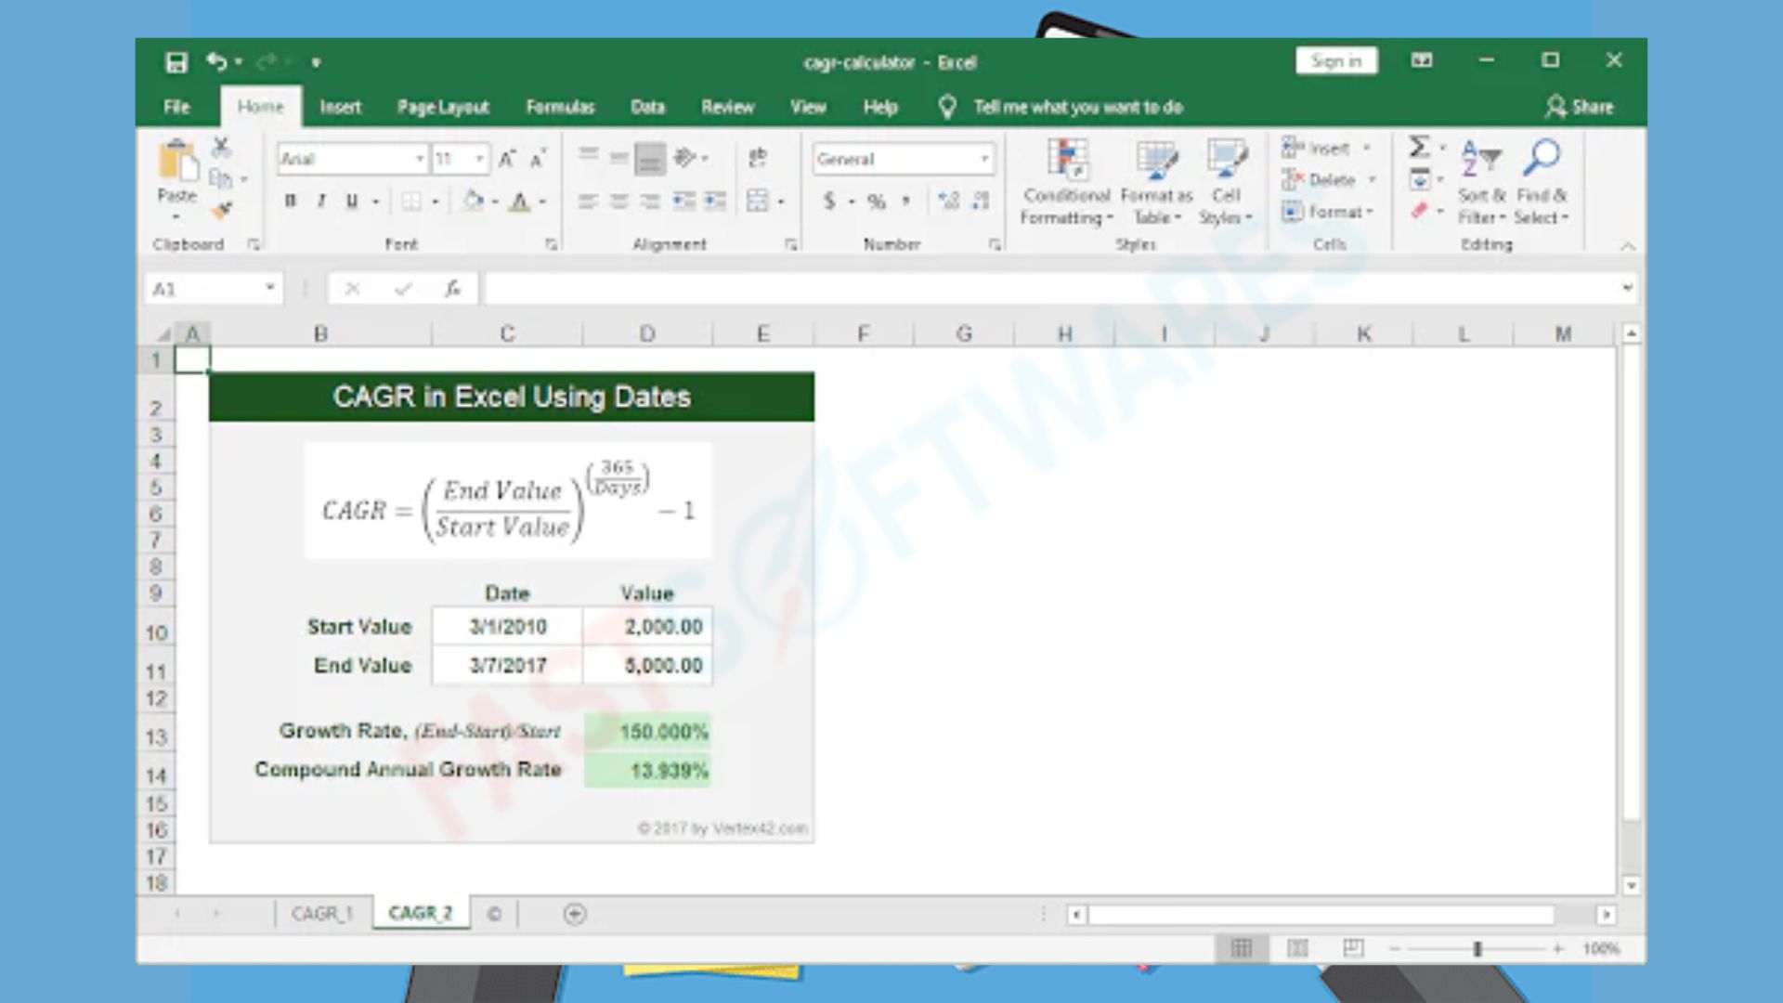Screen dimensions: 1783x1003
Task: Apply the font color A
Action: (x=520, y=201)
